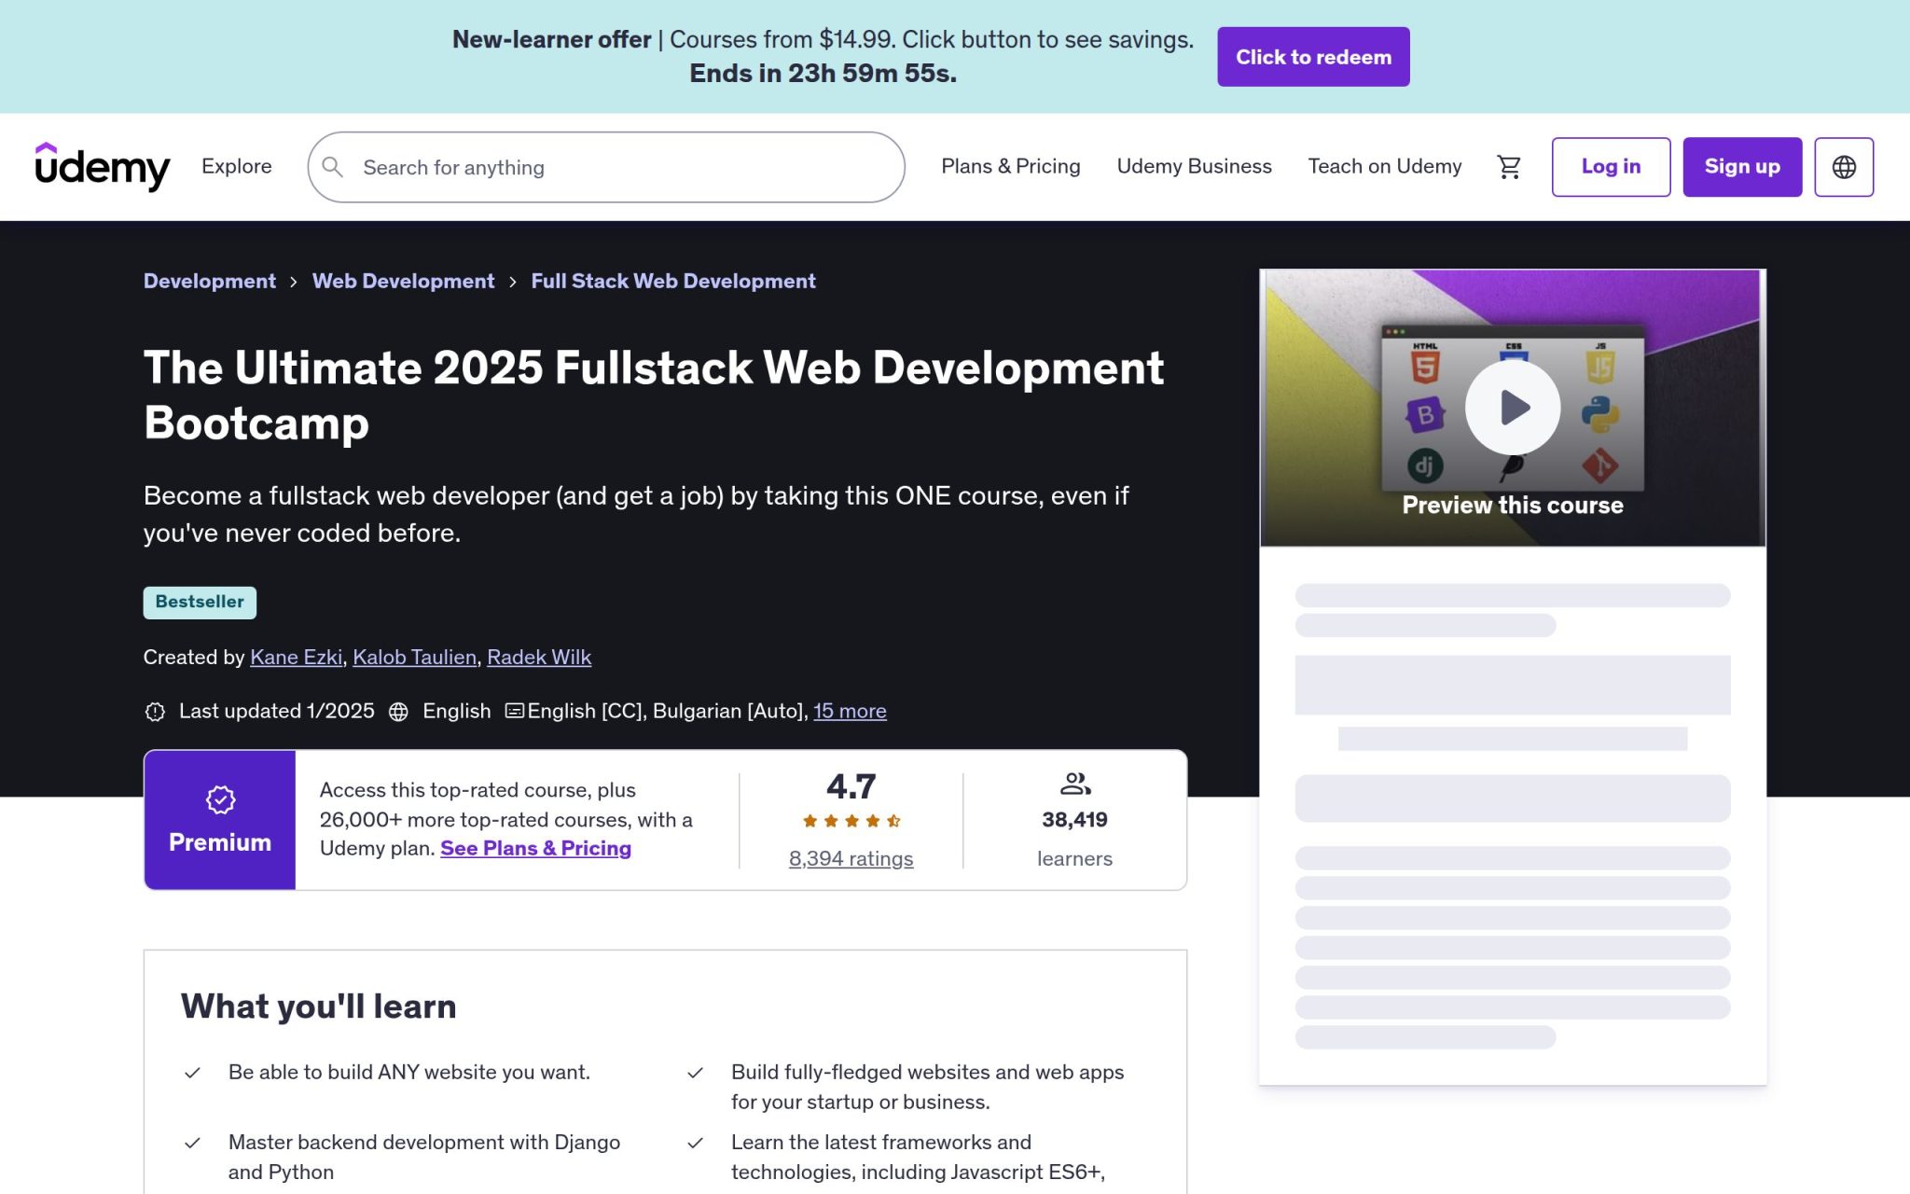Click the search magnifier icon
Viewport: 1910px width, 1194px height.
pyautogui.click(x=332, y=167)
